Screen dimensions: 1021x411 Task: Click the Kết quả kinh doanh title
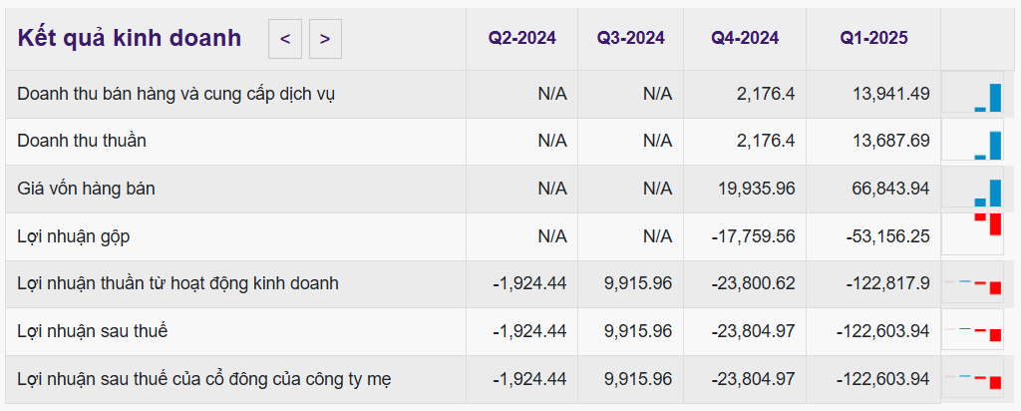point(130,38)
